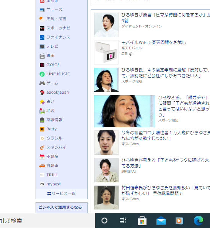The width and height of the screenshot is (210, 245).
Task: Click the 地図 map icon
Action: [x=42, y=111]
